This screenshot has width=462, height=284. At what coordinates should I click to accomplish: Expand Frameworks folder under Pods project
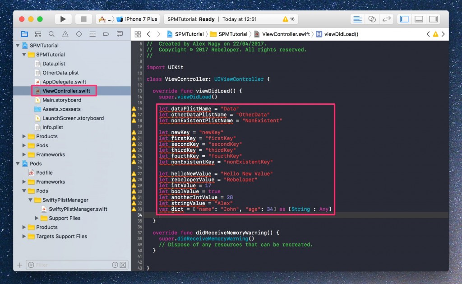pos(24,182)
